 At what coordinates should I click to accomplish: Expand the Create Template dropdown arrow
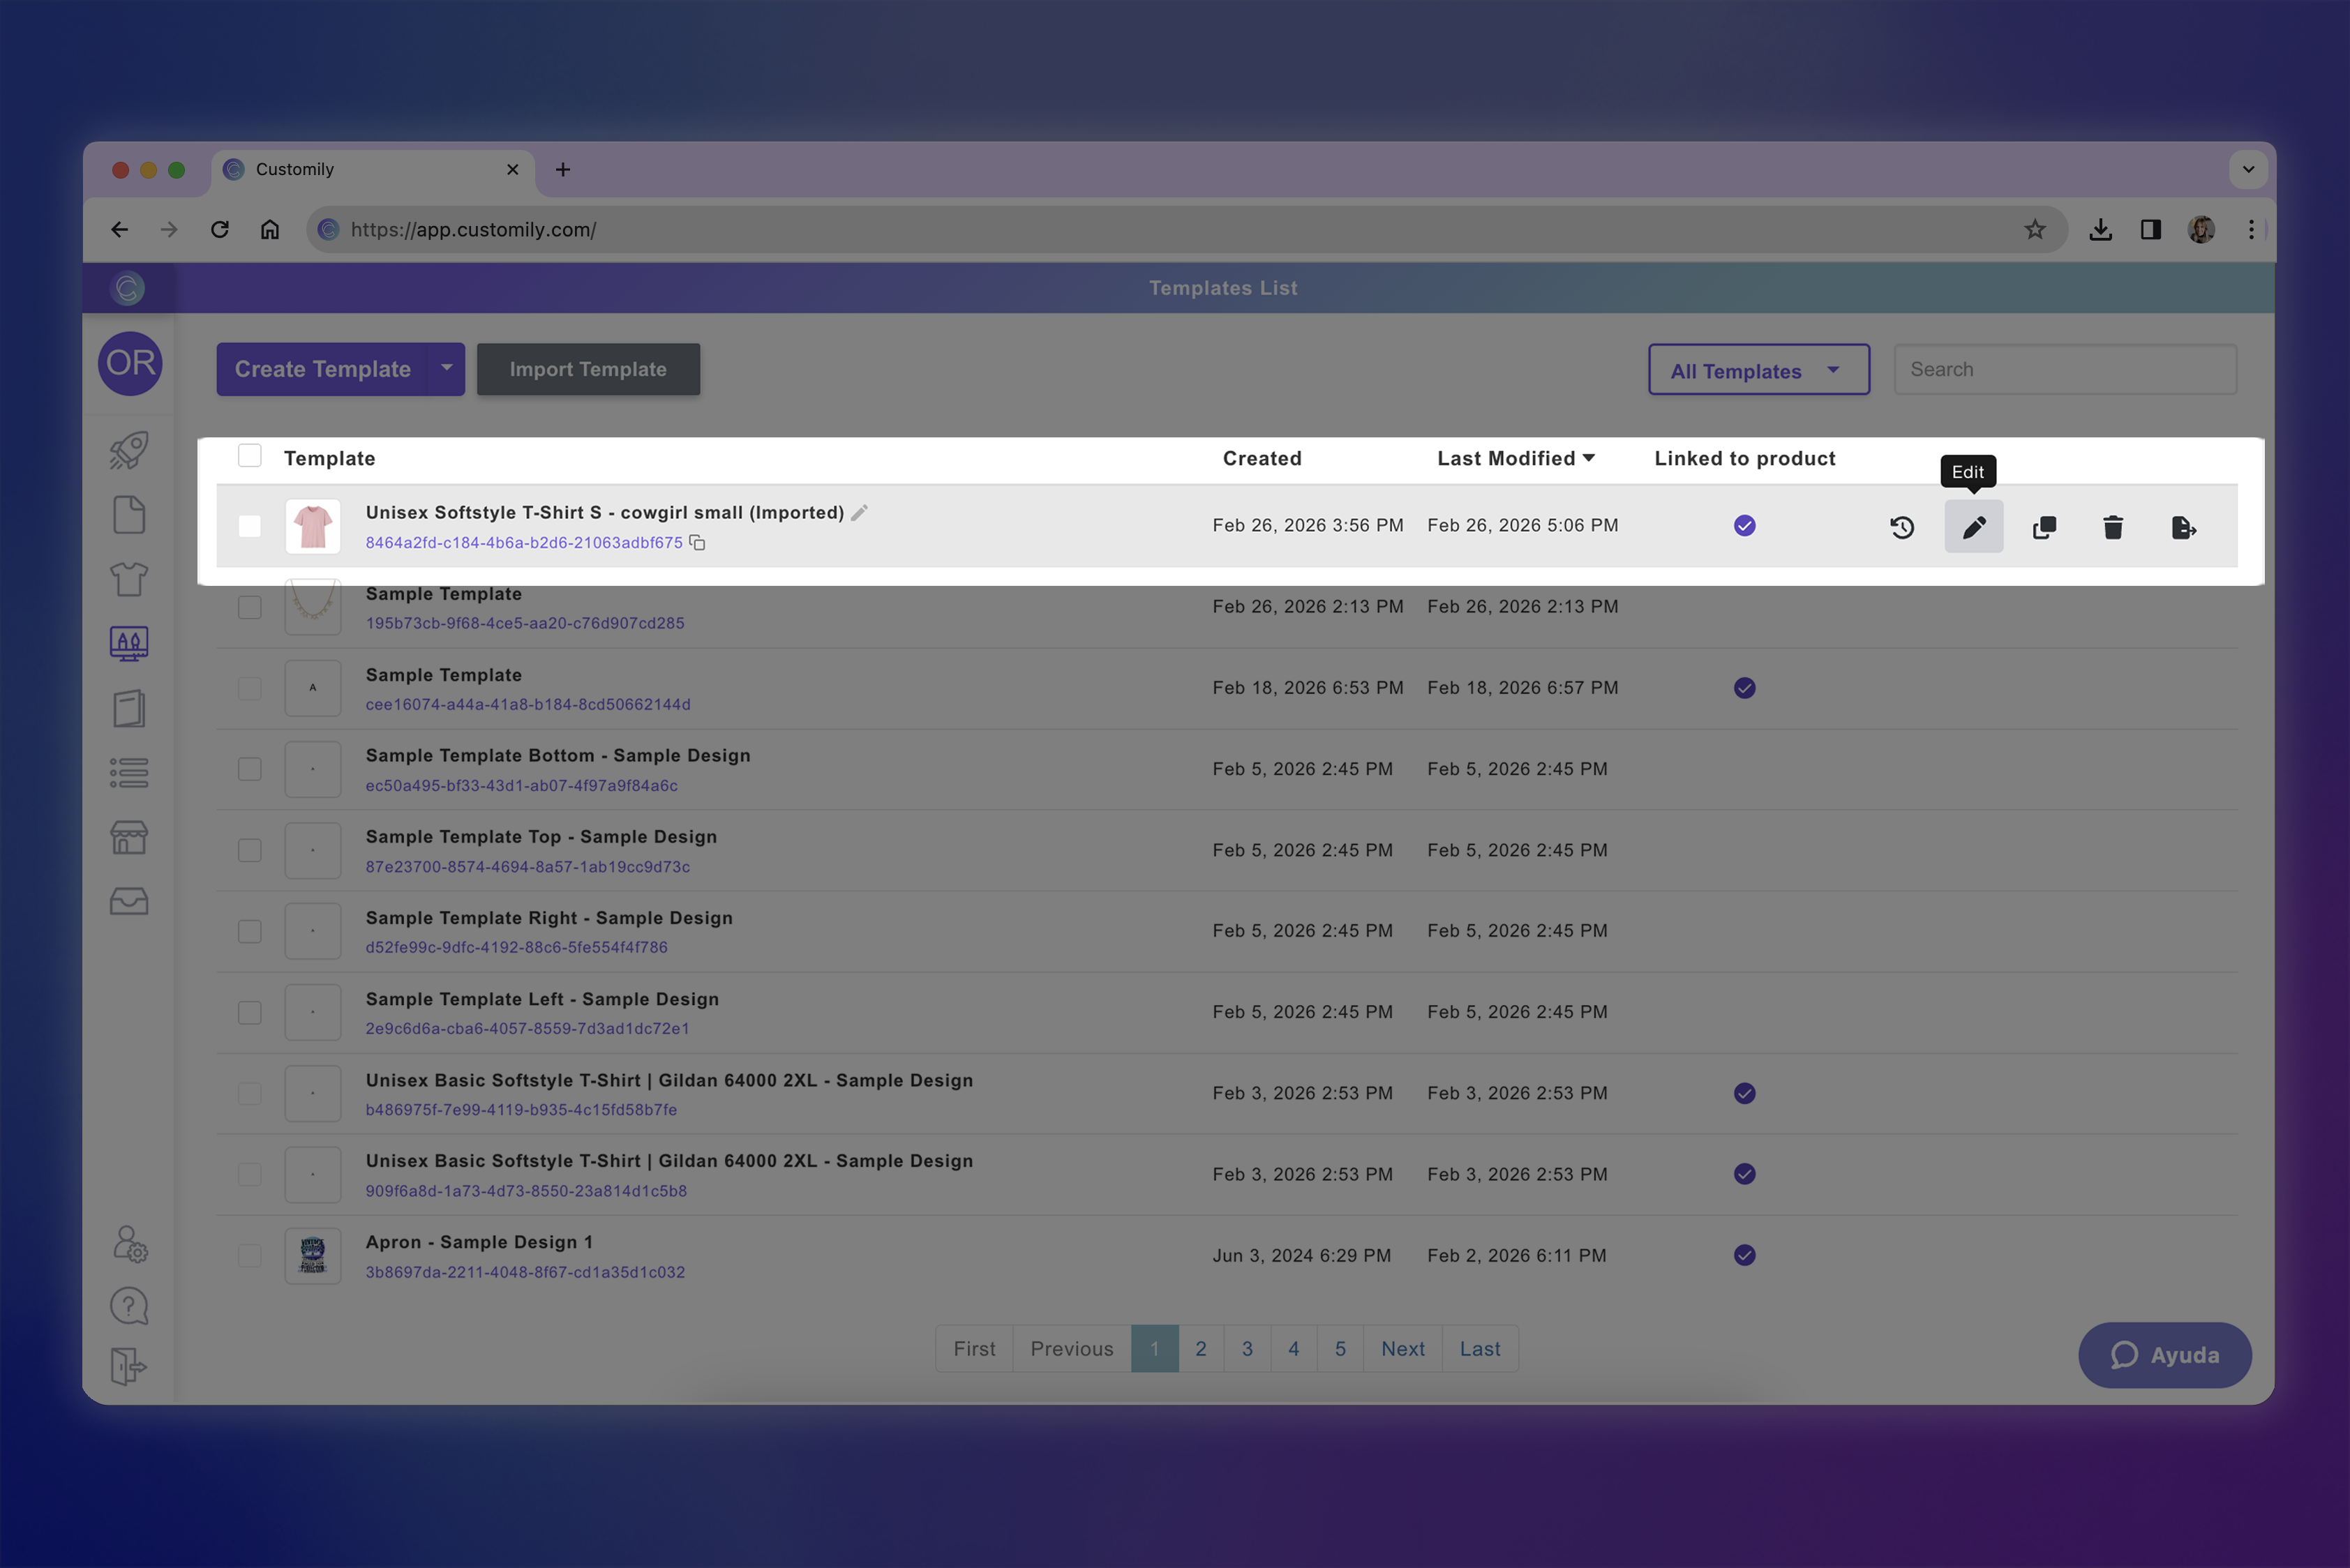coord(446,368)
